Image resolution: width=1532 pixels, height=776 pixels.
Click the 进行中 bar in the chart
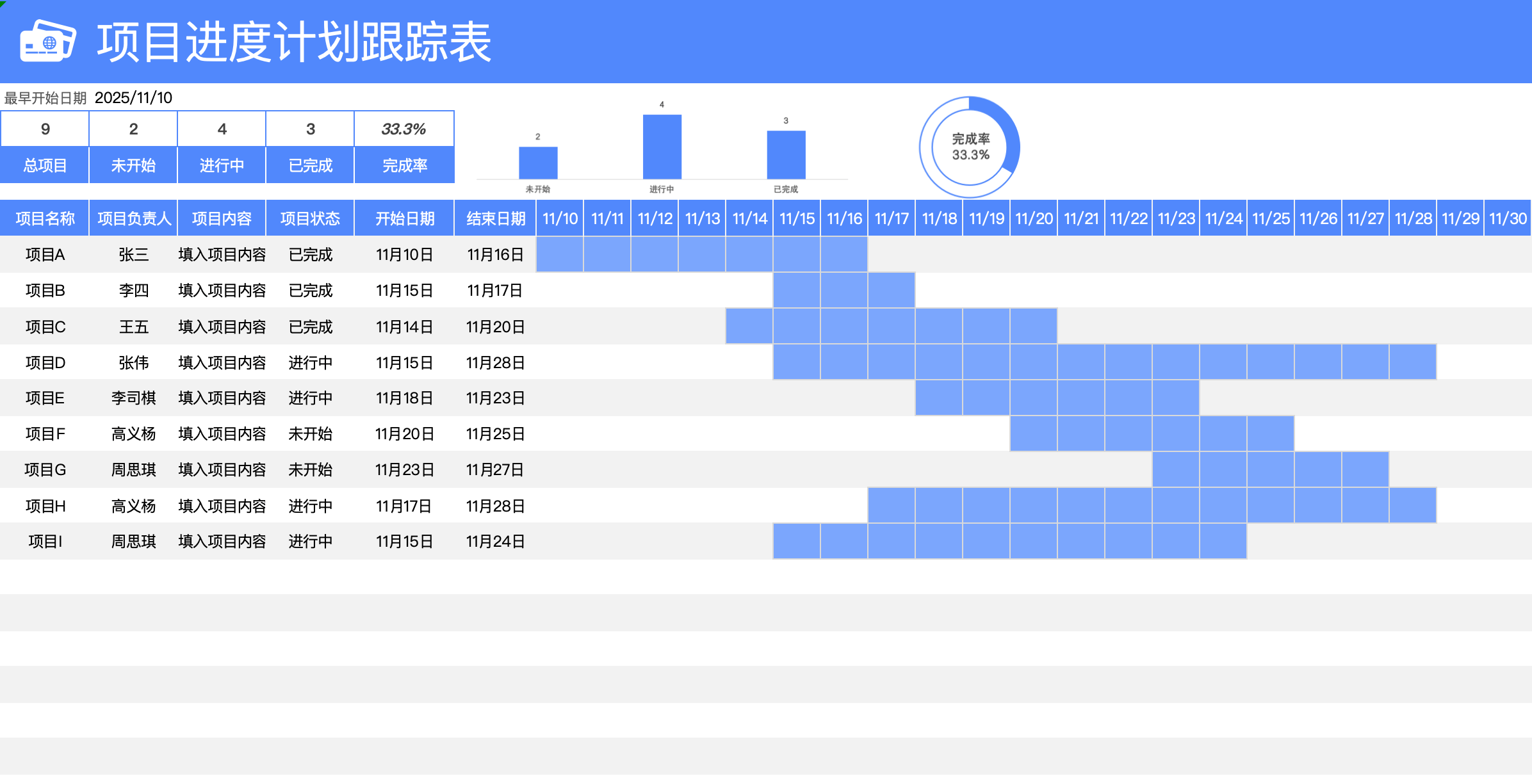coord(662,147)
